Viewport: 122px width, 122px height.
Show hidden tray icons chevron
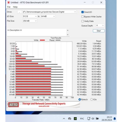64,118
